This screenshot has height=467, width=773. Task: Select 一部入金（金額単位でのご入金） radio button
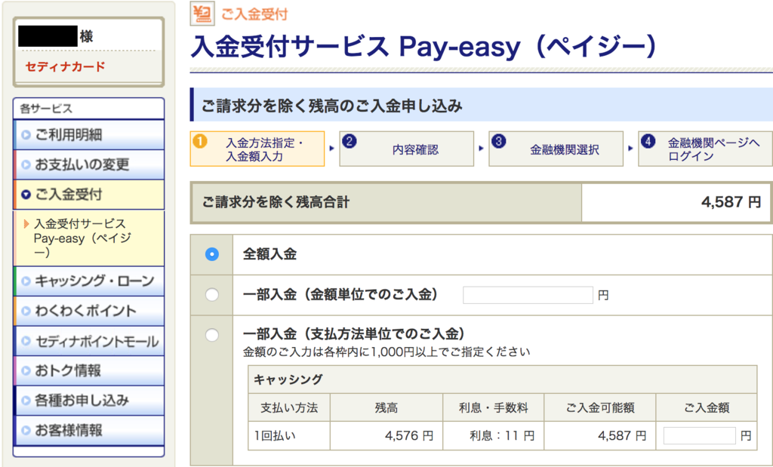[212, 295]
